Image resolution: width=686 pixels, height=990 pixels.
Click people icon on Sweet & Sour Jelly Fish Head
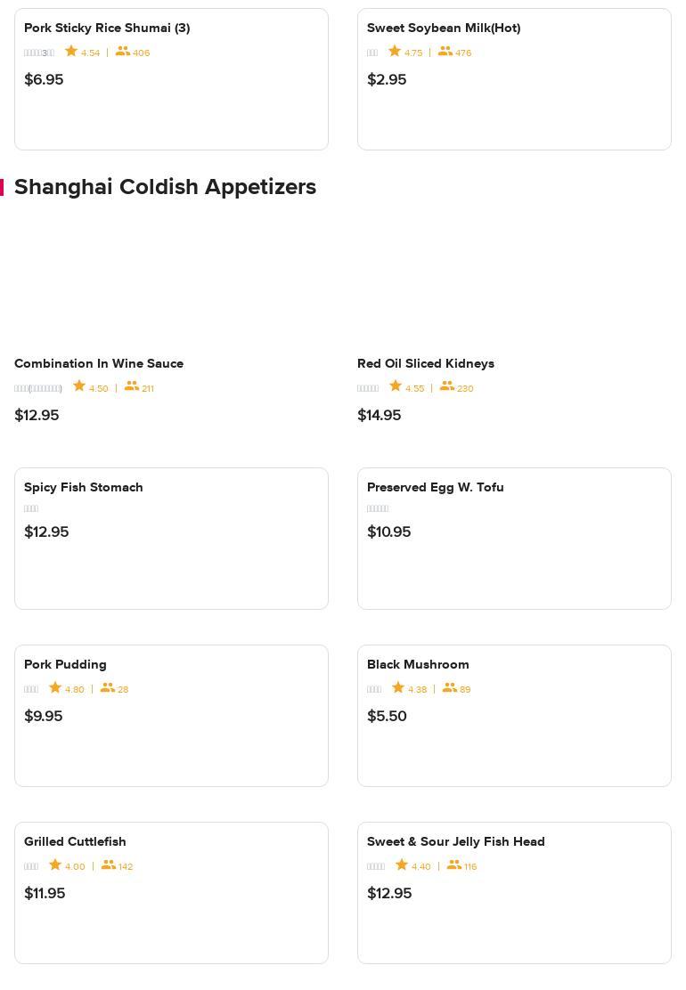[x=454, y=864]
